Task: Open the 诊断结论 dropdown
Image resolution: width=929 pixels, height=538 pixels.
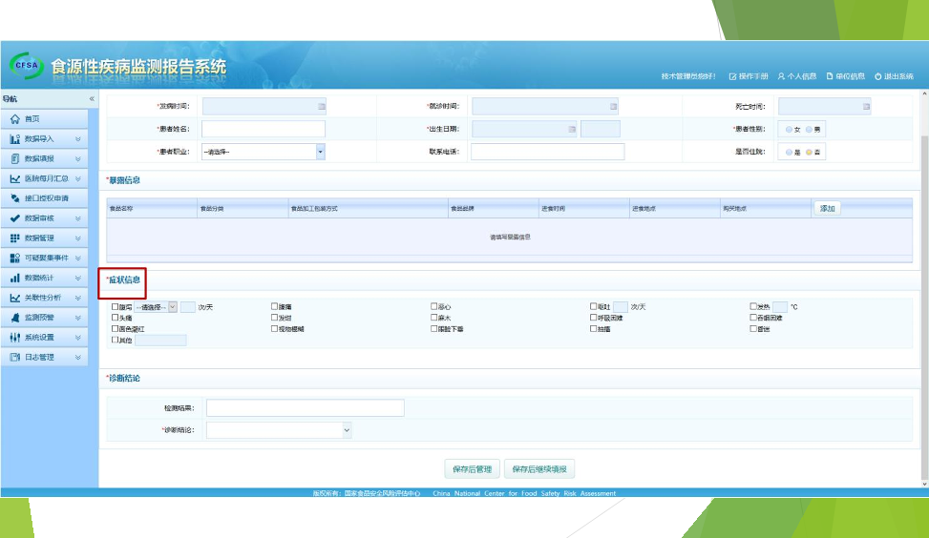Action: 346,430
